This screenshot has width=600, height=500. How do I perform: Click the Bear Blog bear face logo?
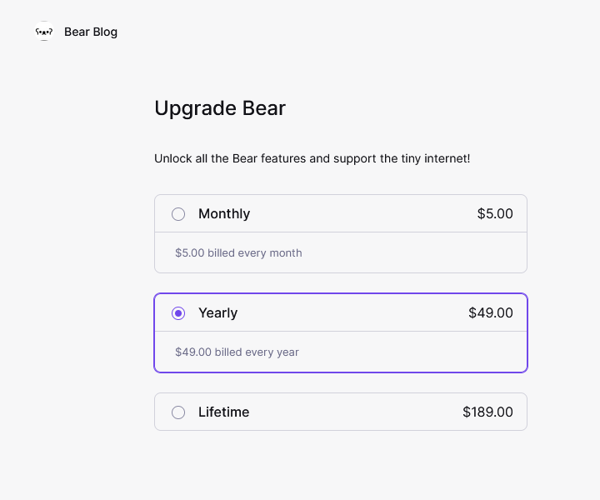click(44, 31)
